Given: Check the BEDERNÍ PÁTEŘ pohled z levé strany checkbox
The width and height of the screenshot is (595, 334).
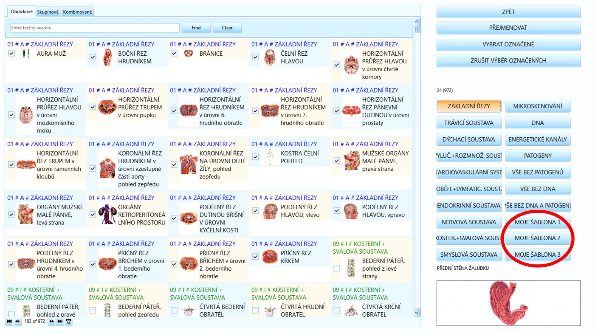Looking at the screenshot, I should point(337,268).
